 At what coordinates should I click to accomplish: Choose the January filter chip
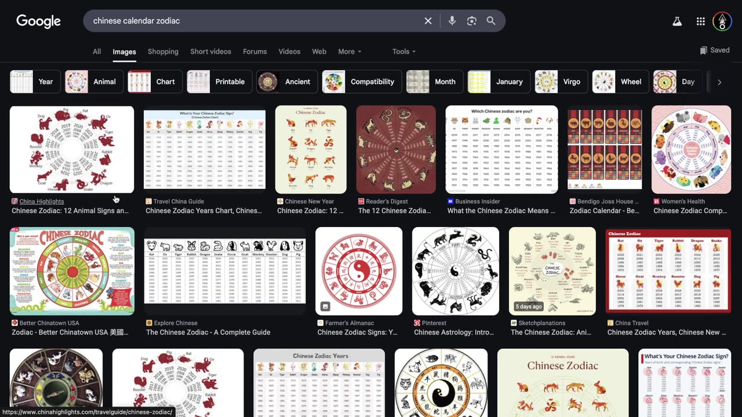499,82
